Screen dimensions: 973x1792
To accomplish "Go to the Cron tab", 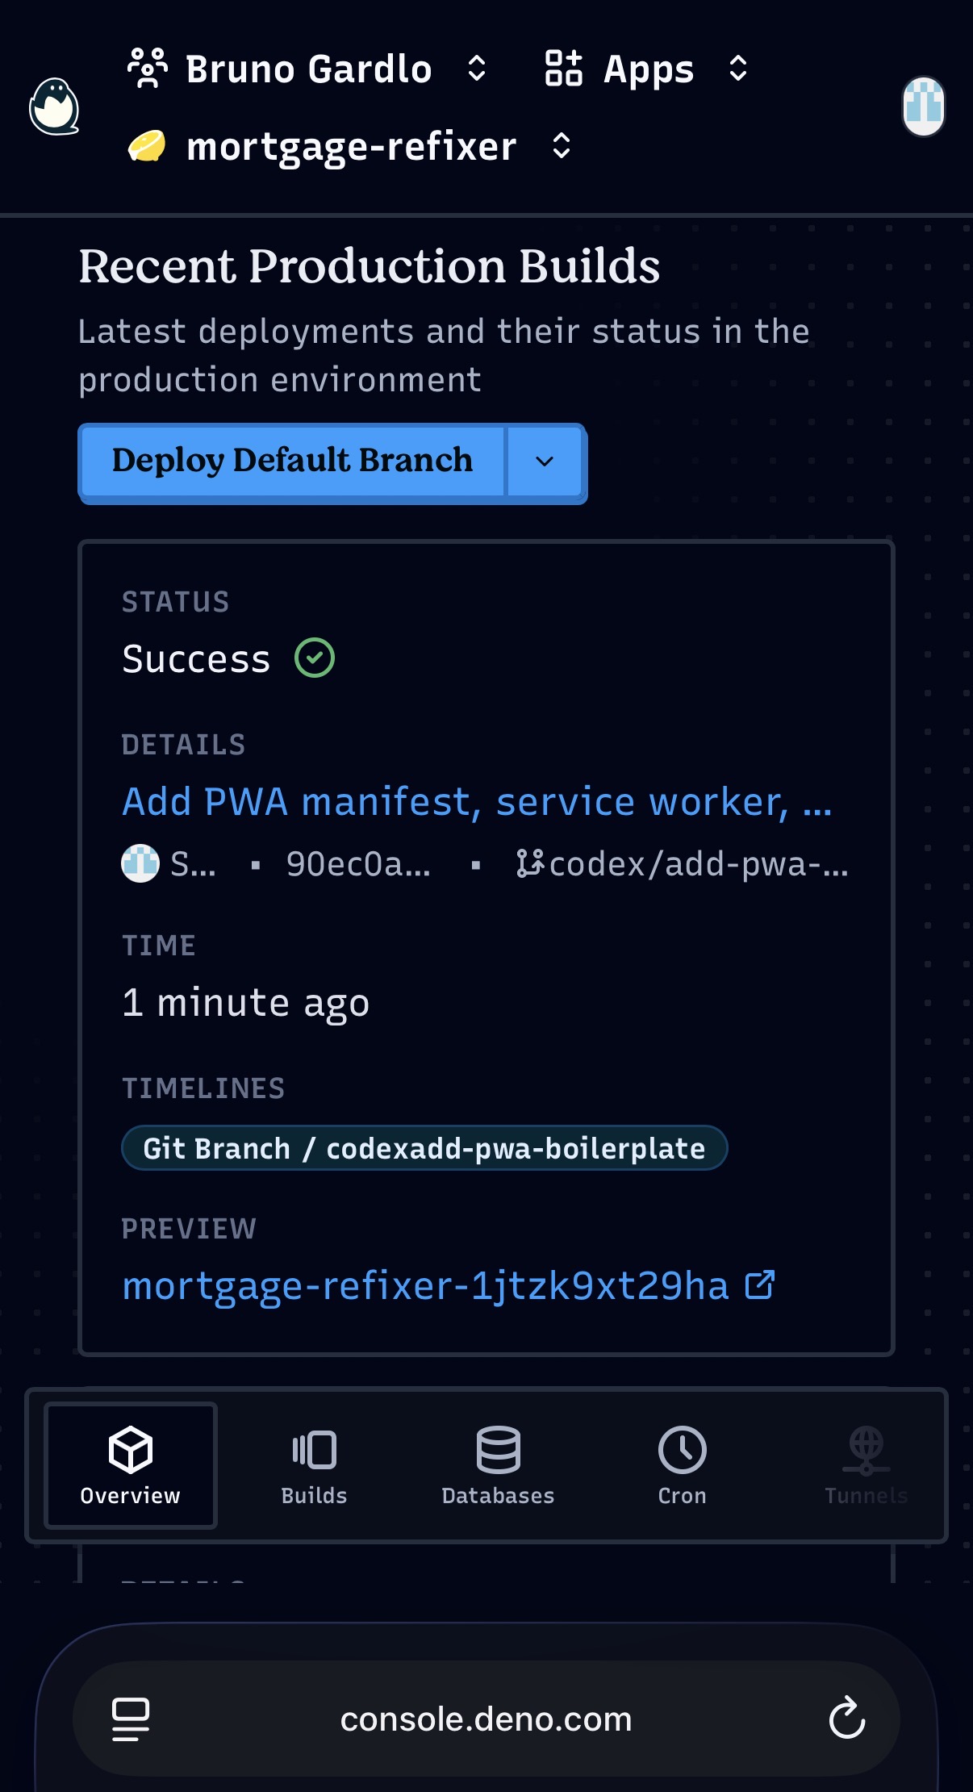I will pos(682,1465).
